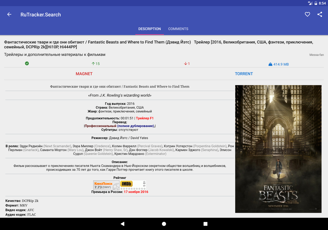Tap the KinoPoisk rating badge 7.73
Viewport: 328px width, 230px height.
click(x=106, y=185)
